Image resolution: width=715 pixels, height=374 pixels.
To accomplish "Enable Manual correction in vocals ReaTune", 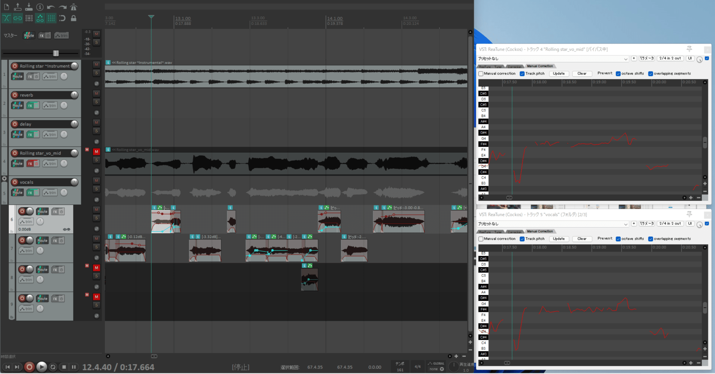I will point(481,239).
